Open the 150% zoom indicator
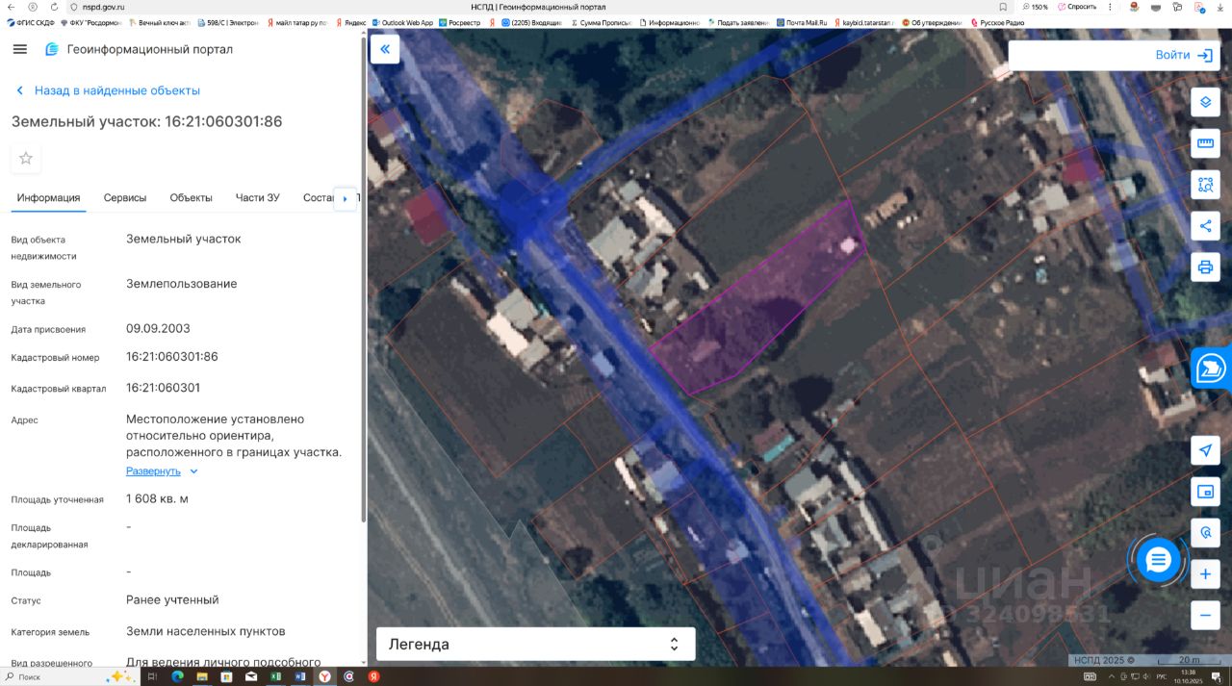Image resolution: width=1232 pixels, height=686 pixels. (x=1036, y=7)
